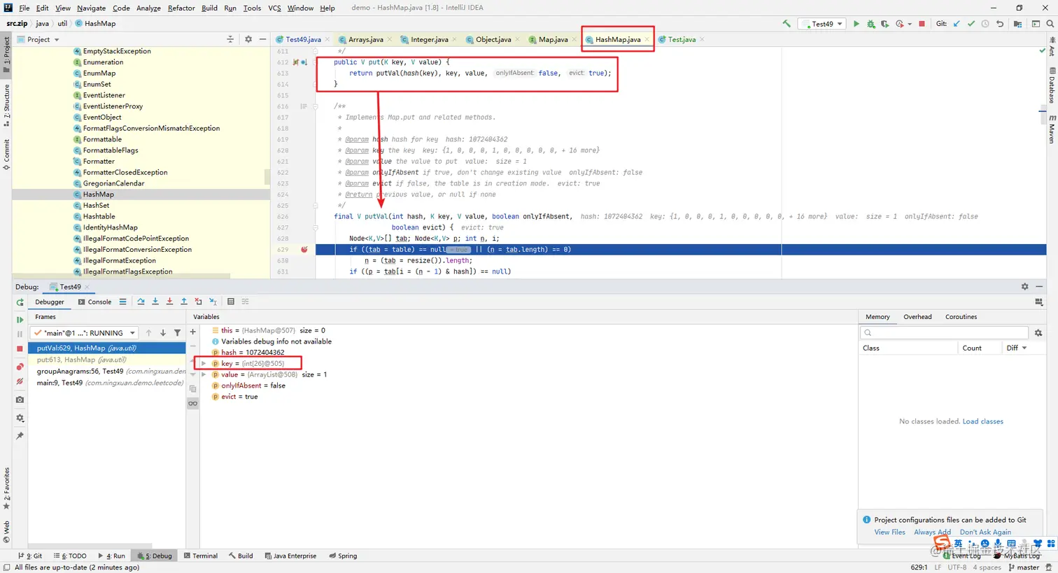Stop the process via top toolbar red square

922,24
